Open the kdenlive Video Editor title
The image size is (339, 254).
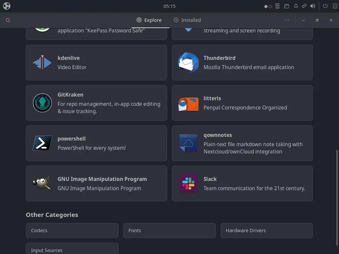click(x=69, y=58)
